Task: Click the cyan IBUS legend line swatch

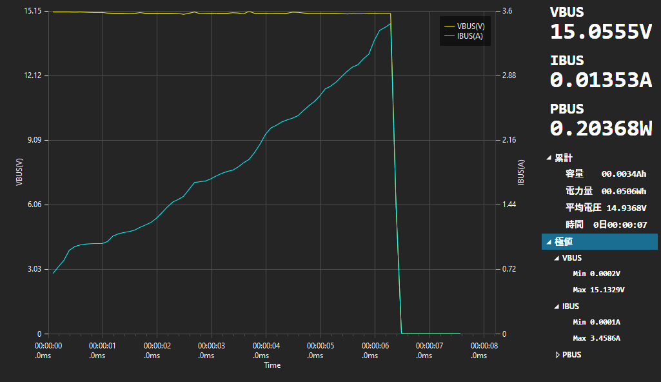Action: point(449,36)
